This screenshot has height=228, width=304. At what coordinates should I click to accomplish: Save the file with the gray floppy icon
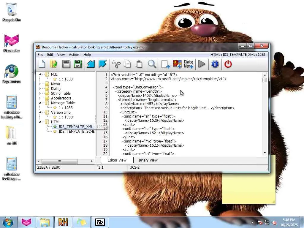pos(66,64)
